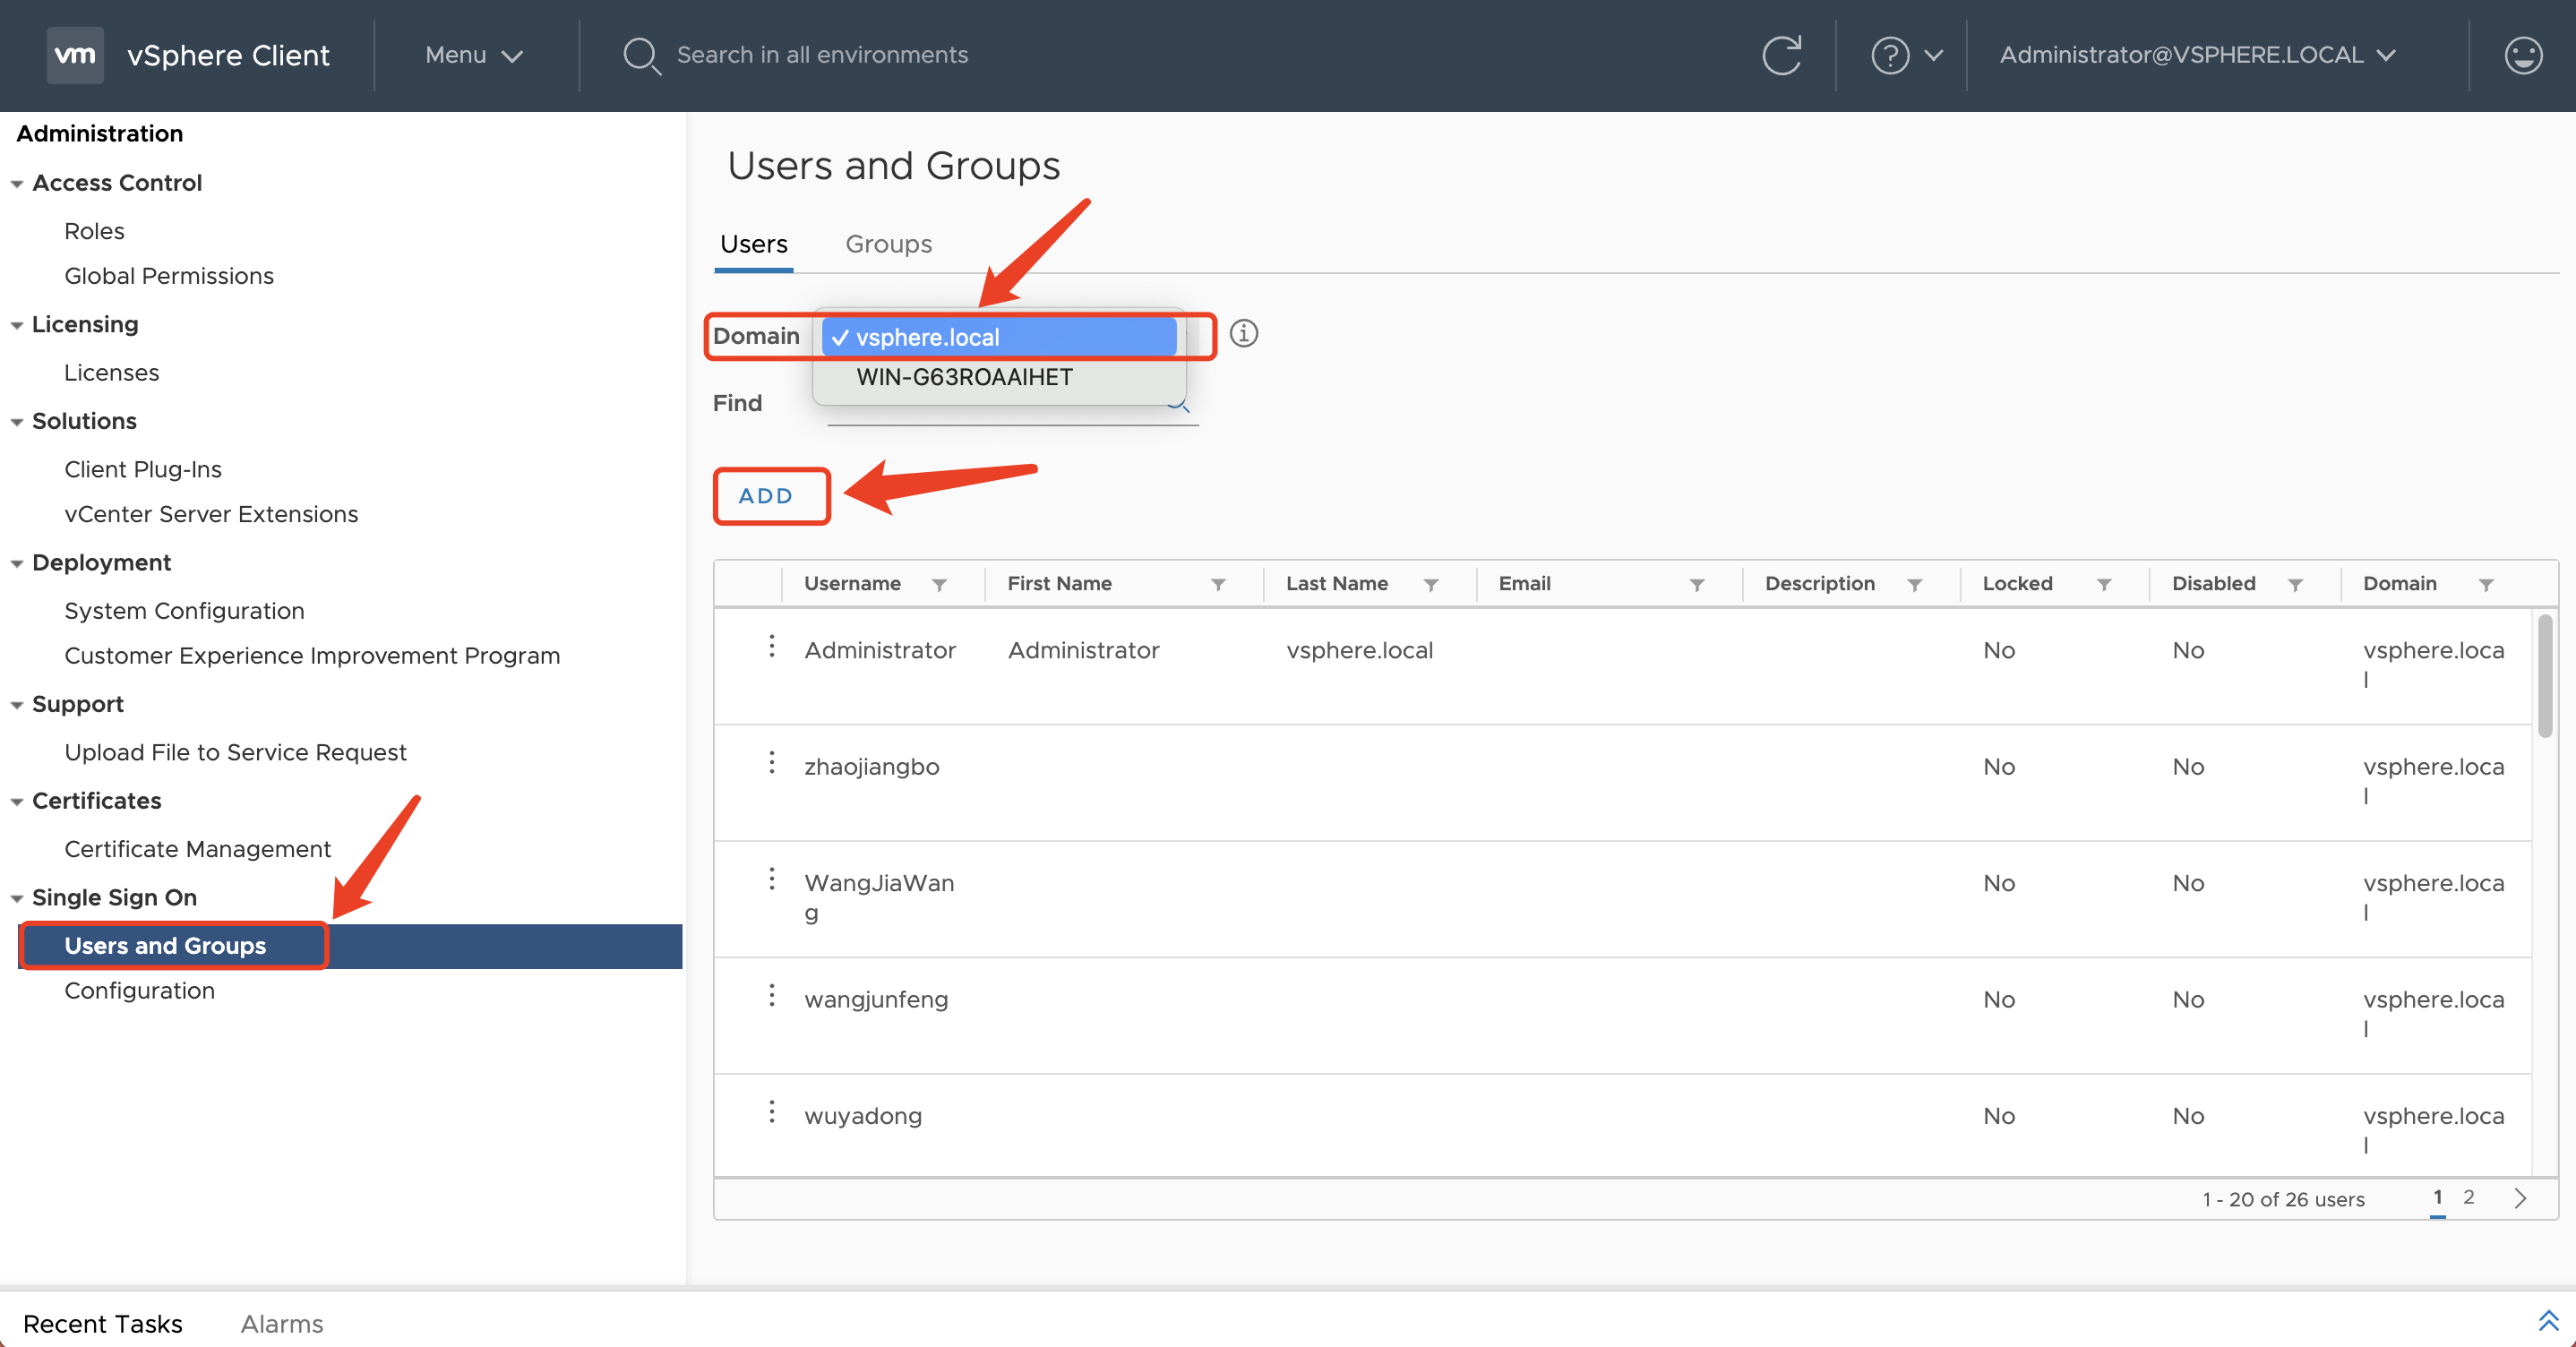
Task: Select the Users tab
Action: (757, 240)
